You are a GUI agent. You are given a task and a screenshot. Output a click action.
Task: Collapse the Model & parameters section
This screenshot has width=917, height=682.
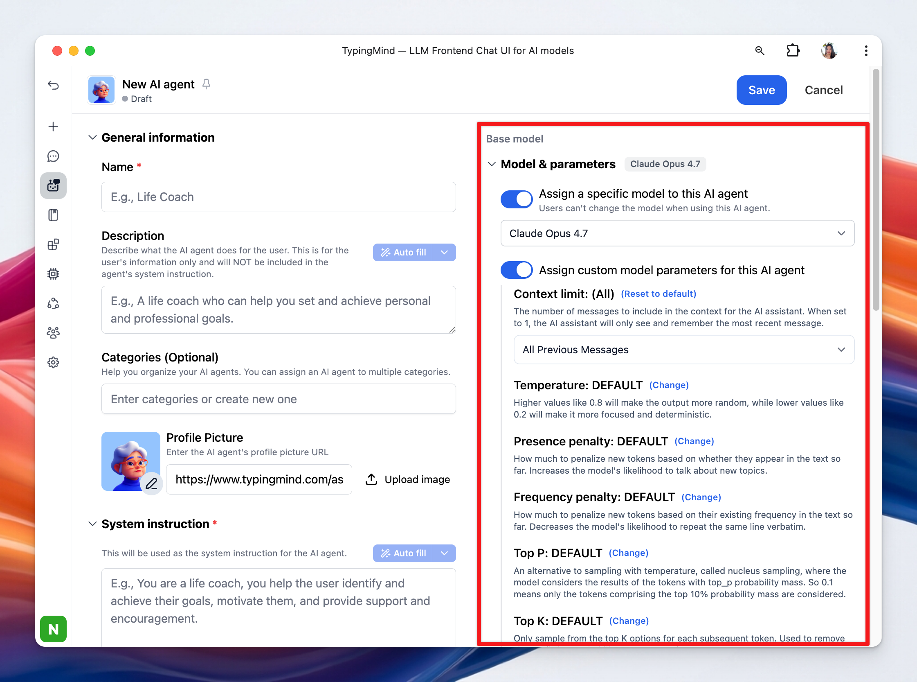[x=491, y=164]
